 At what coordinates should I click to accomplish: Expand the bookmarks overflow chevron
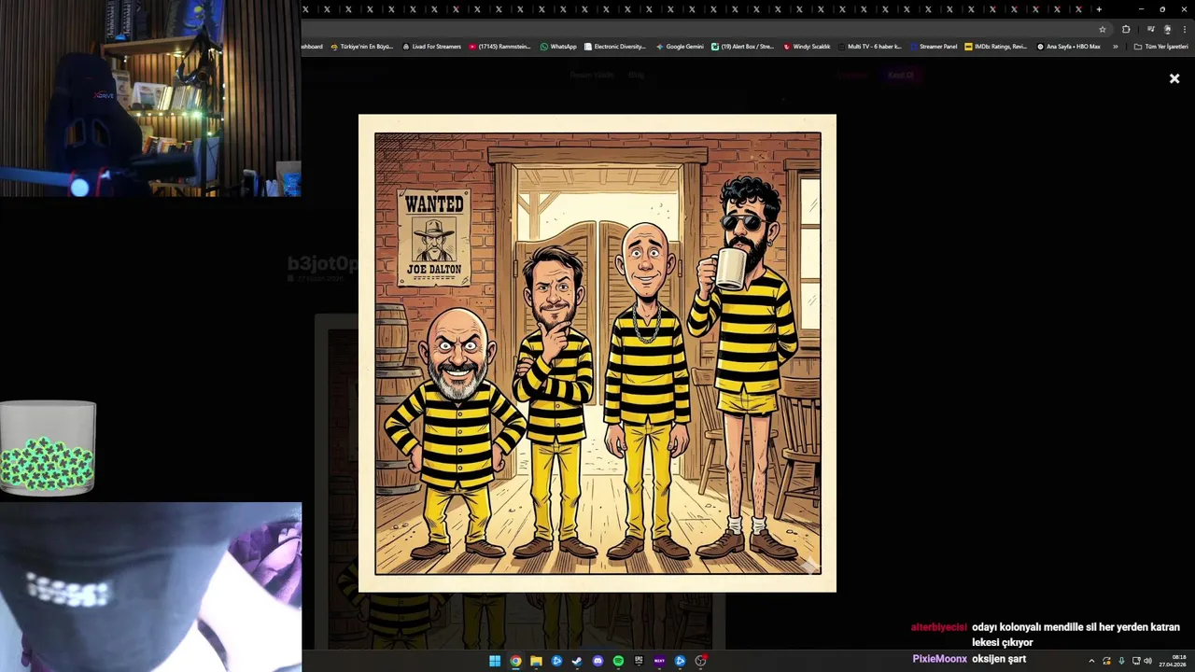[1115, 47]
